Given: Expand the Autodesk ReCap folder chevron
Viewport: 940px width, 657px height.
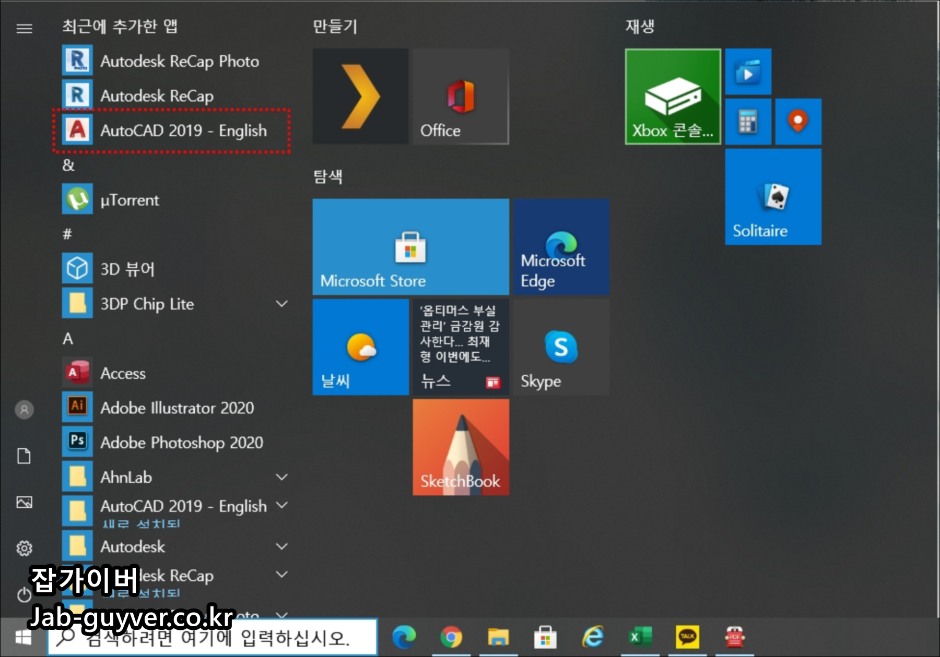Looking at the screenshot, I should coord(281,575).
